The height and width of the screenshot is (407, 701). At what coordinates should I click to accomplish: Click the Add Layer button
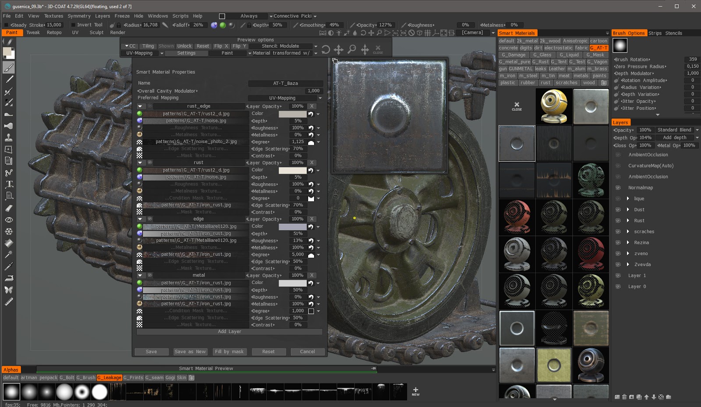[x=229, y=332]
